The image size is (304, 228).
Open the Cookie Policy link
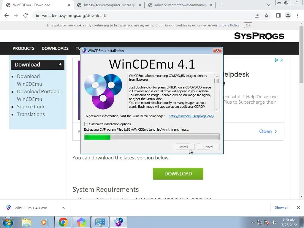click(229, 25)
